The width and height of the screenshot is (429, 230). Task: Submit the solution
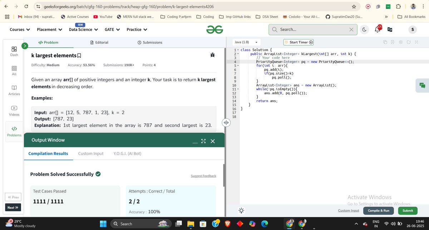click(x=408, y=211)
